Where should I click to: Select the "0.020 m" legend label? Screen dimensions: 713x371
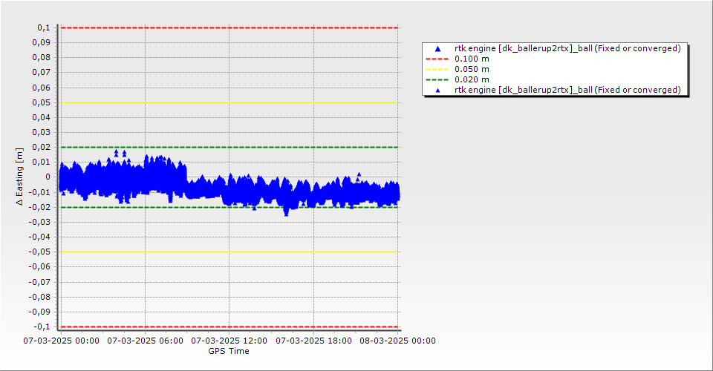[x=472, y=79]
